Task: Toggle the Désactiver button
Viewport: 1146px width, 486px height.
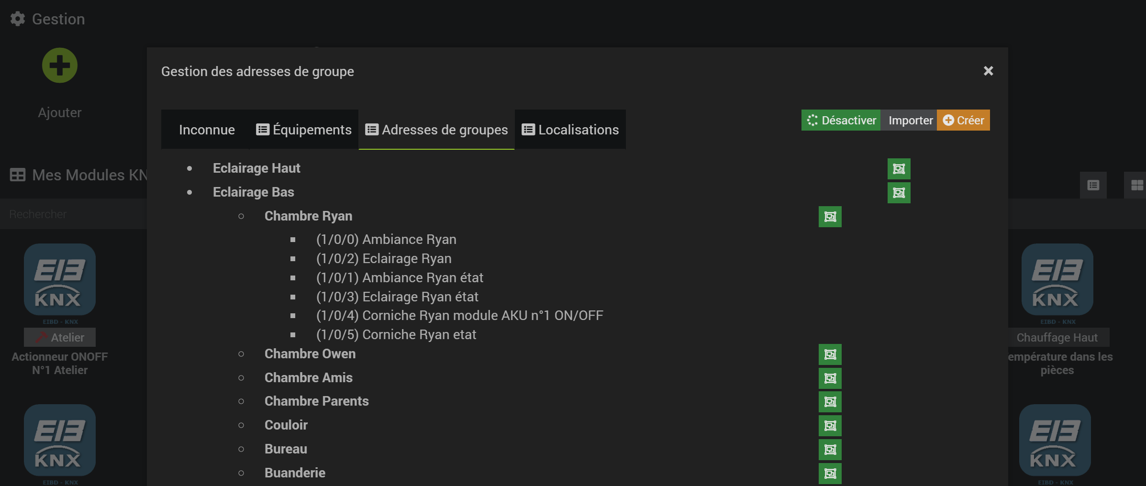Action: [841, 120]
